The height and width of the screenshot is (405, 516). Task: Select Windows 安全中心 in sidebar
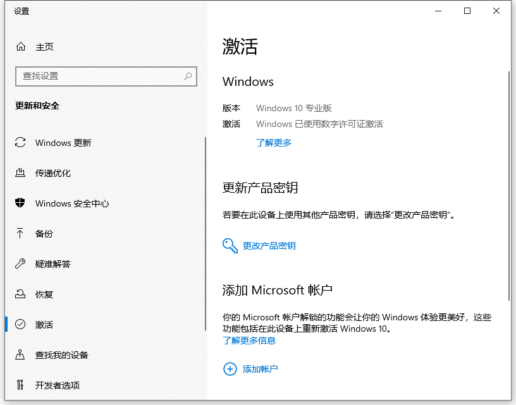72,203
